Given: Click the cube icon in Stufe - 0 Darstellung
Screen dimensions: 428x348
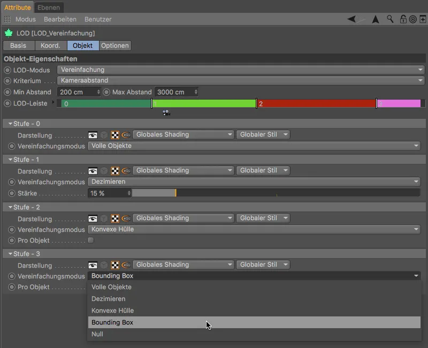Looking at the screenshot, I should pyautogui.click(x=104, y=135).
